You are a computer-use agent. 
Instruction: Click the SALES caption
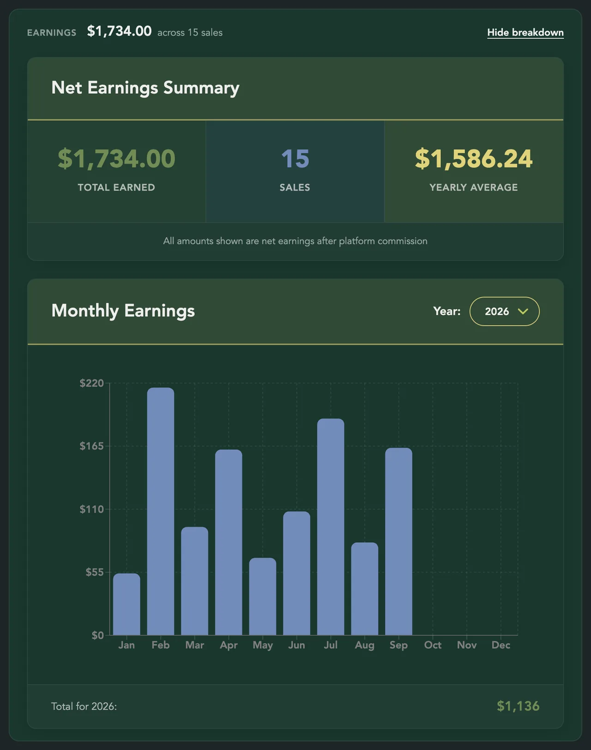[x=295, y=187]
